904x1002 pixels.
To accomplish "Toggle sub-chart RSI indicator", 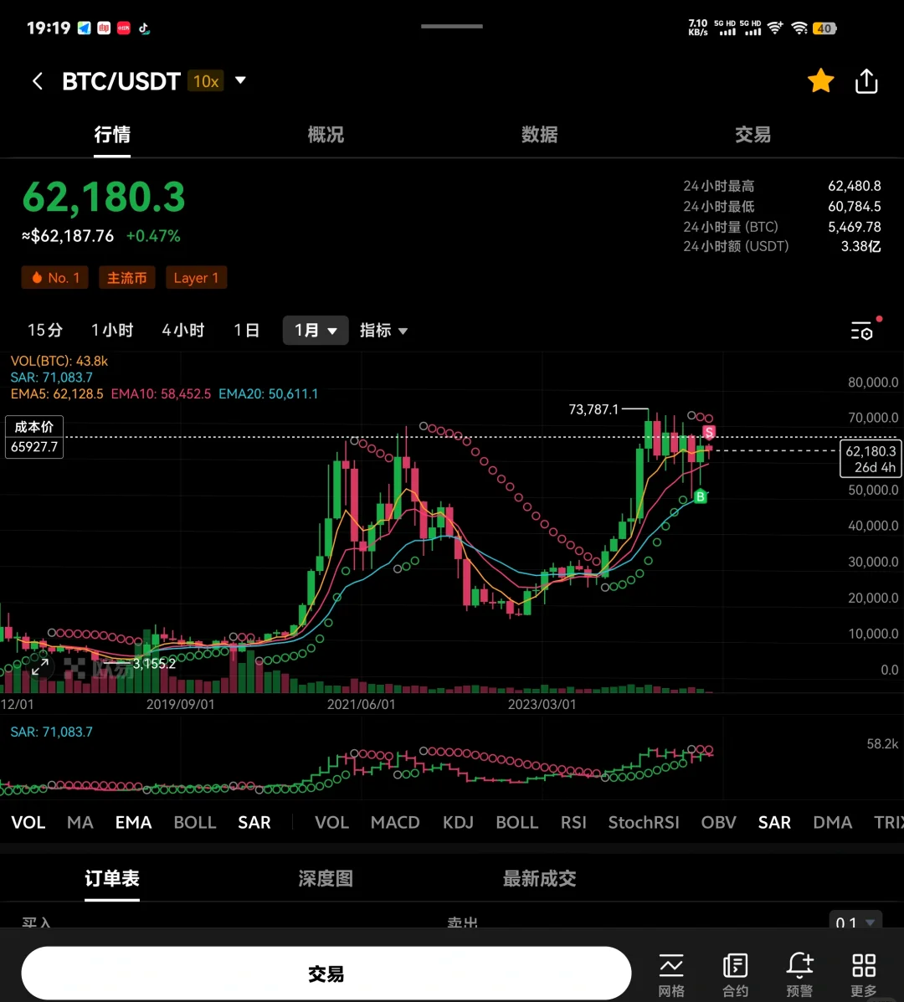I will click(x=573, y=822).
